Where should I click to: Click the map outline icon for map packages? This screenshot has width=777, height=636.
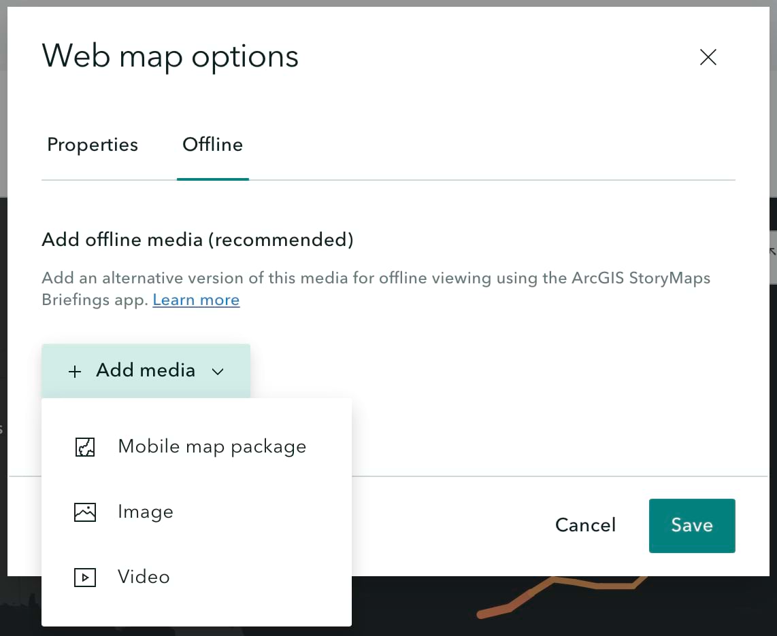[x=84, y=446]
